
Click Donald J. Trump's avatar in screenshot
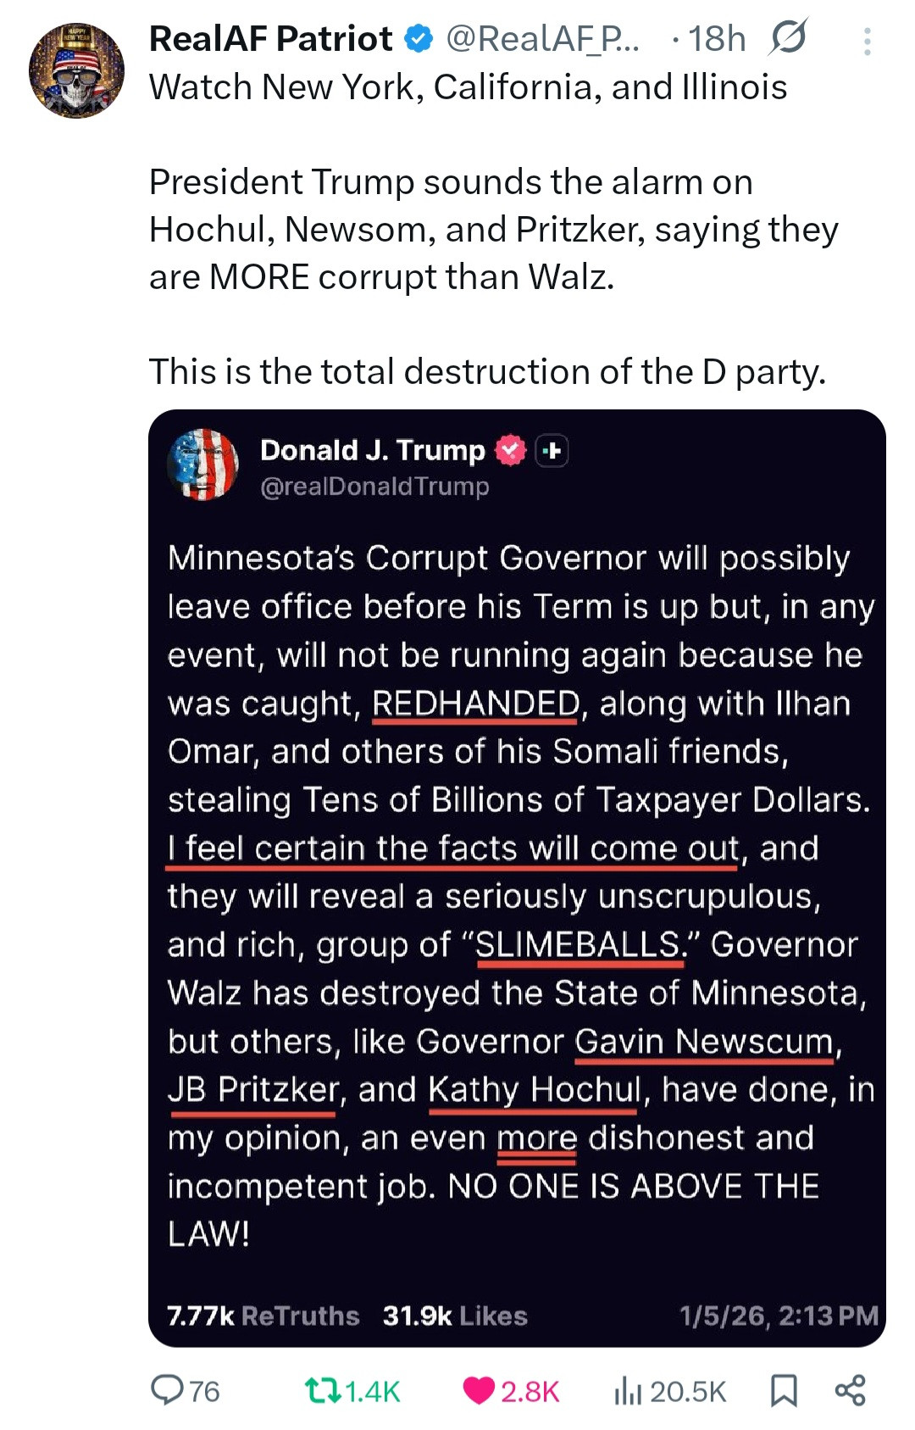coord(203,465)
